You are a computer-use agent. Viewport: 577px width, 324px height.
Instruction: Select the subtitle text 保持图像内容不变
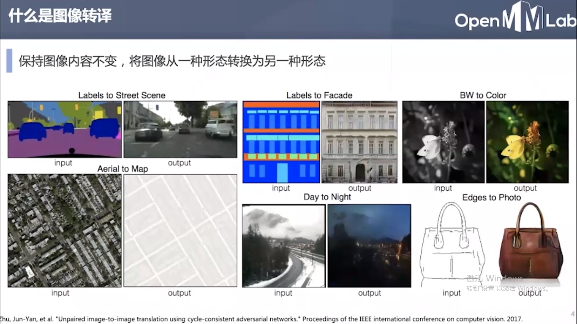tap(68, 61)
